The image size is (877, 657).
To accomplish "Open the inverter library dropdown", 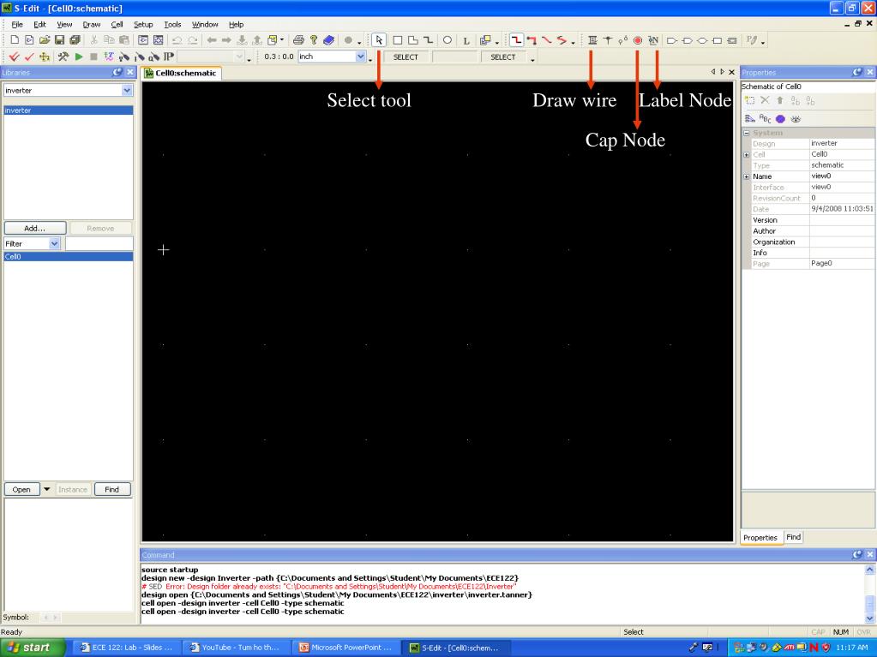I will point(127,90).
